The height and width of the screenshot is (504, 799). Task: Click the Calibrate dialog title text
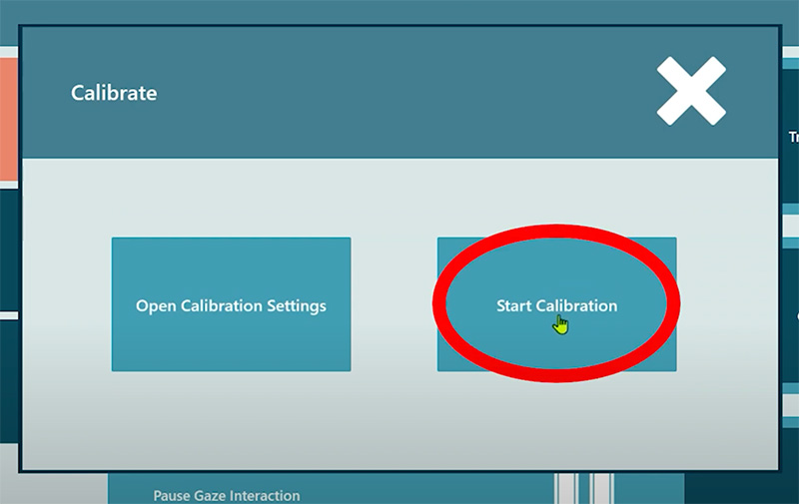[114, 93]
